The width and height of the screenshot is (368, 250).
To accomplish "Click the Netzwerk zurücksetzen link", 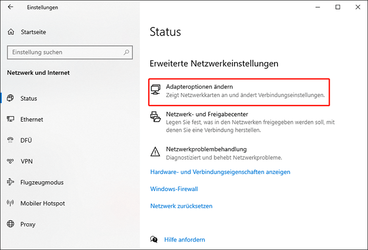I will (181, 206).
